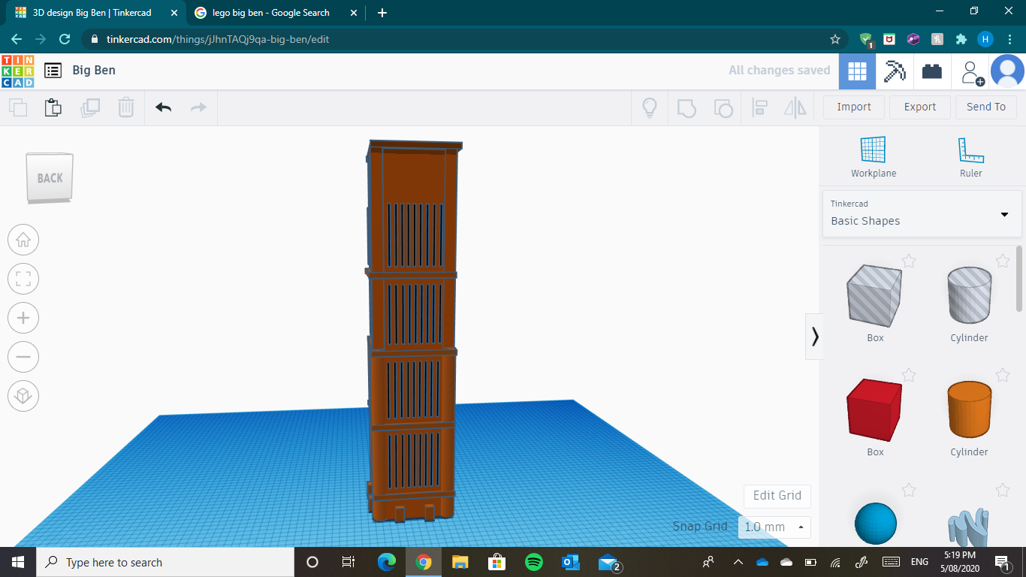The image size is (1026, 577).
Task: Select the light blue Scribble shape
Action: (969, 527)
